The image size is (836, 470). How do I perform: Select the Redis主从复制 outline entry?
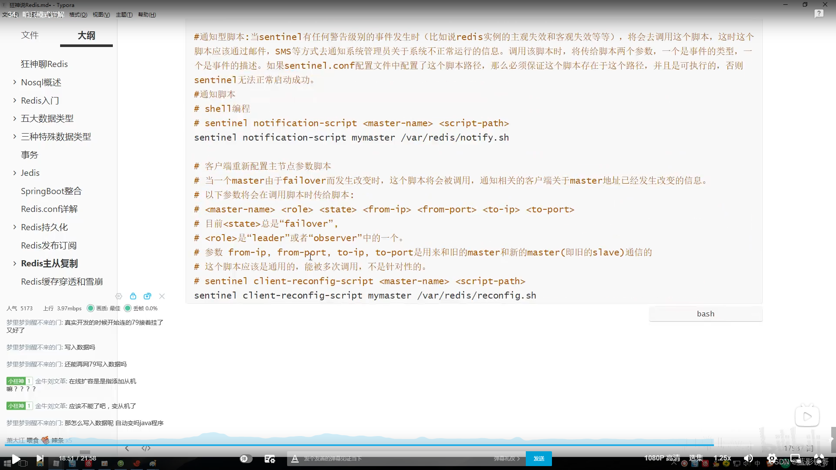tap(49, 263)
